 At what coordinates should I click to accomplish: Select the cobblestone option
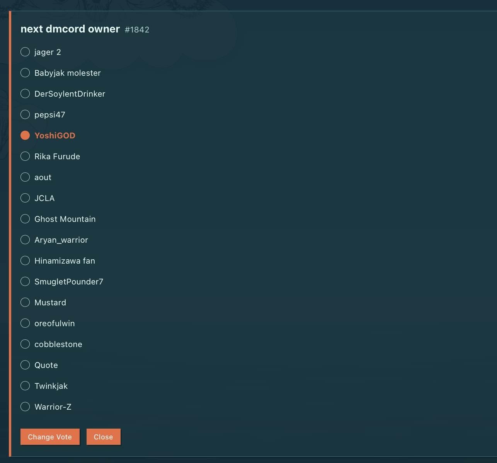[x=25, y=344]
